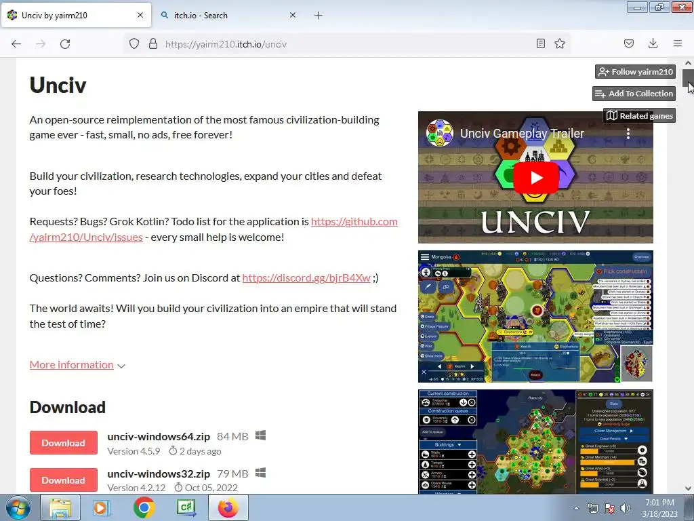Click the Windows icon beside unciv-windows32.zip
The image size is (694, 521).
(261, 473)
